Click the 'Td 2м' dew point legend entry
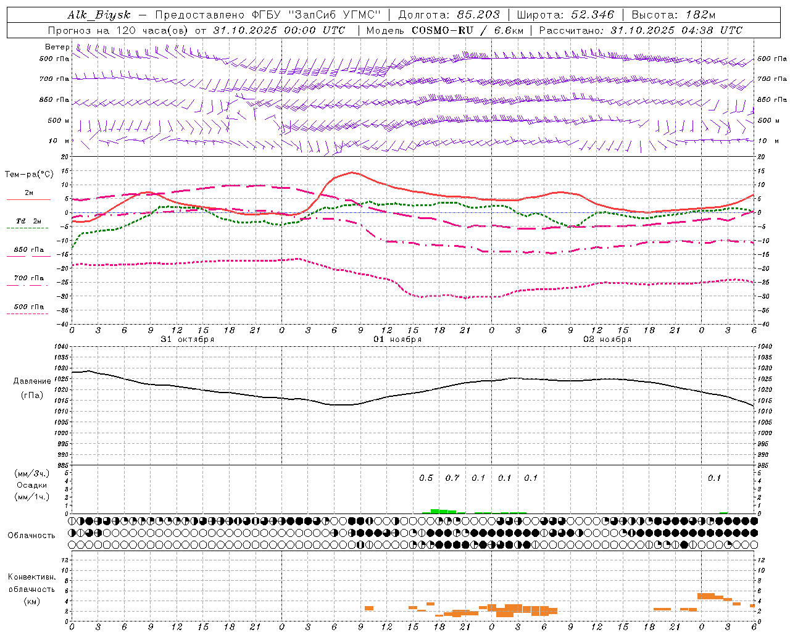The height and width of the screenshot is (632, 790). [29, 221]
